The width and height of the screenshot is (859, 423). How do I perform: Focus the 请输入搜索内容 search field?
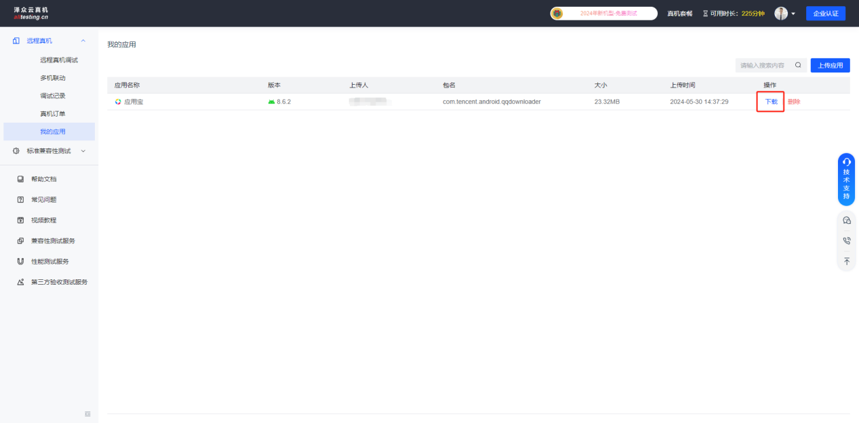pos(763,66)
